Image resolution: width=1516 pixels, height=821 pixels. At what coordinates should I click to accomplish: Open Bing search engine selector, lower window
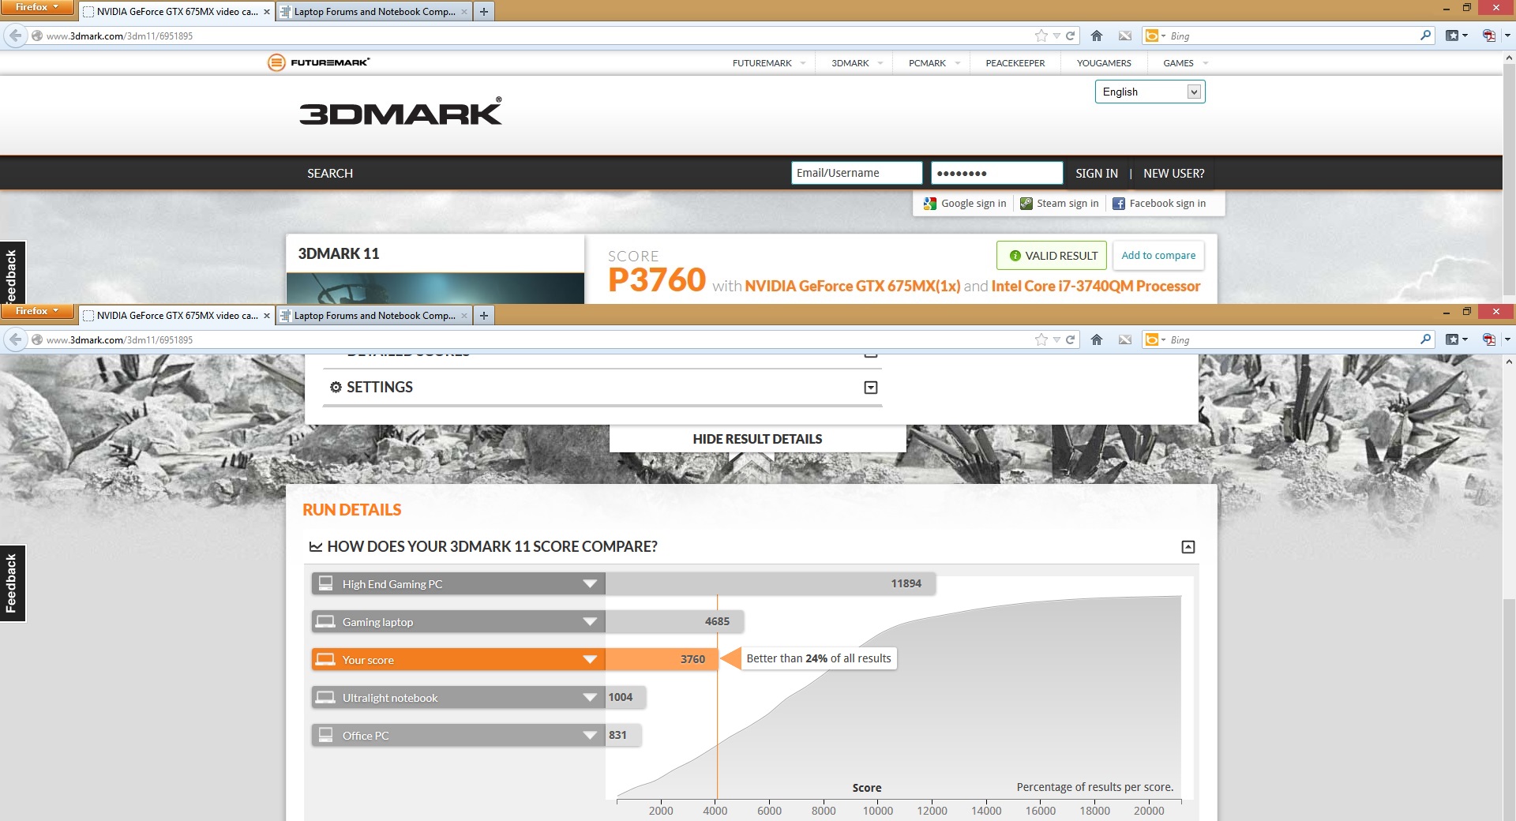[1156, 339]
